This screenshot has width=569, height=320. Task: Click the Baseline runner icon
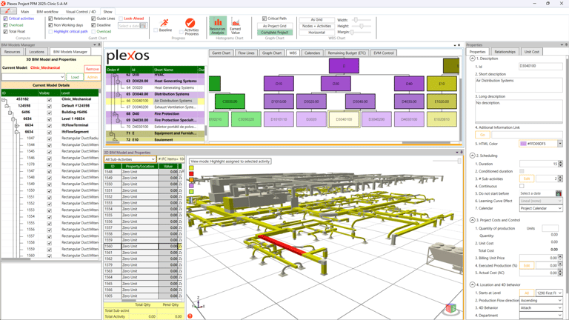pos(165,23)
